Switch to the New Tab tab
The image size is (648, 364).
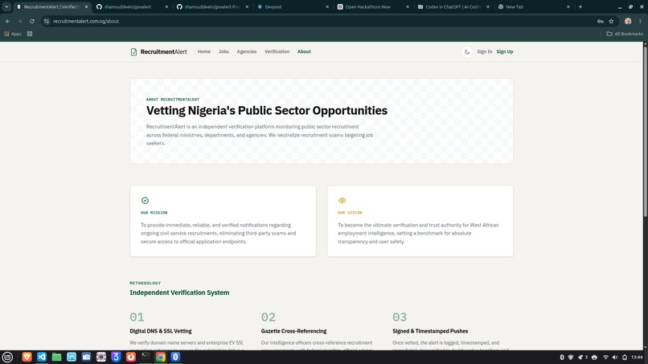534,6
